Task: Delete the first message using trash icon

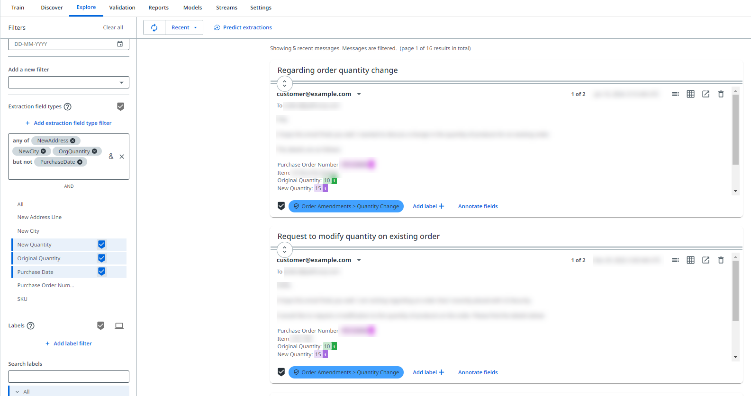Action: tap(721, 94)
